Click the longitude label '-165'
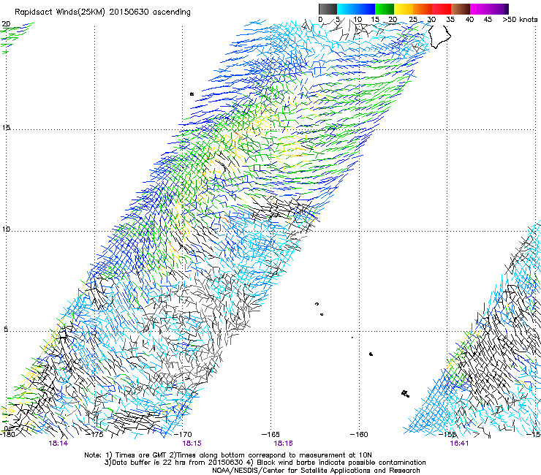The width and height of the screenshot is (541, 475). click(270, 434)
